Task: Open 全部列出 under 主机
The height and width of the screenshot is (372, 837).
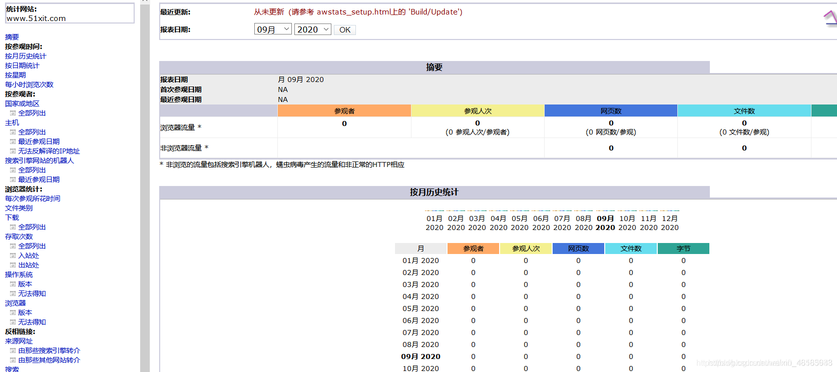Action: click(x=32, y=132)
